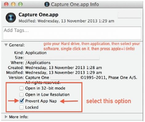The image size is (145, 122).
Task: Toggle the Locked checkbox
Action: click(x=22, y=107)
